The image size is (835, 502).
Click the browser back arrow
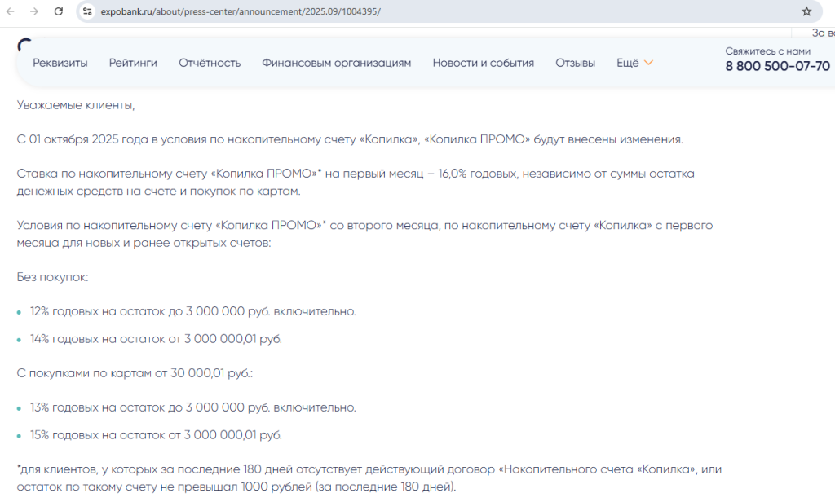[x=11, y=12]
